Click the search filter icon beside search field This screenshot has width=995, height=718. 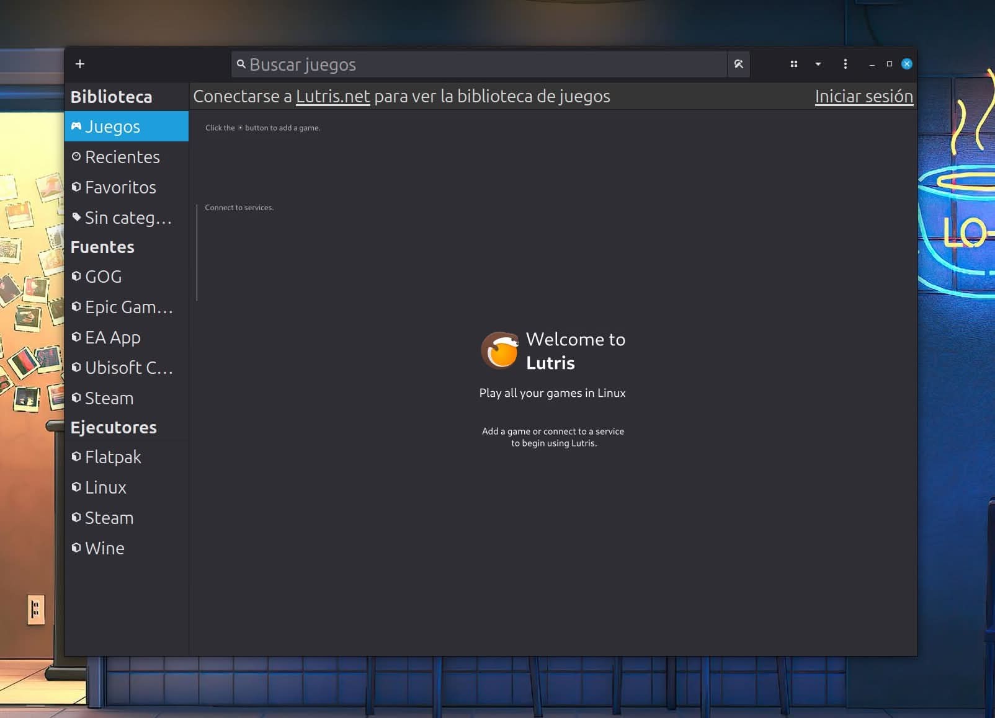tap(738, 64)
